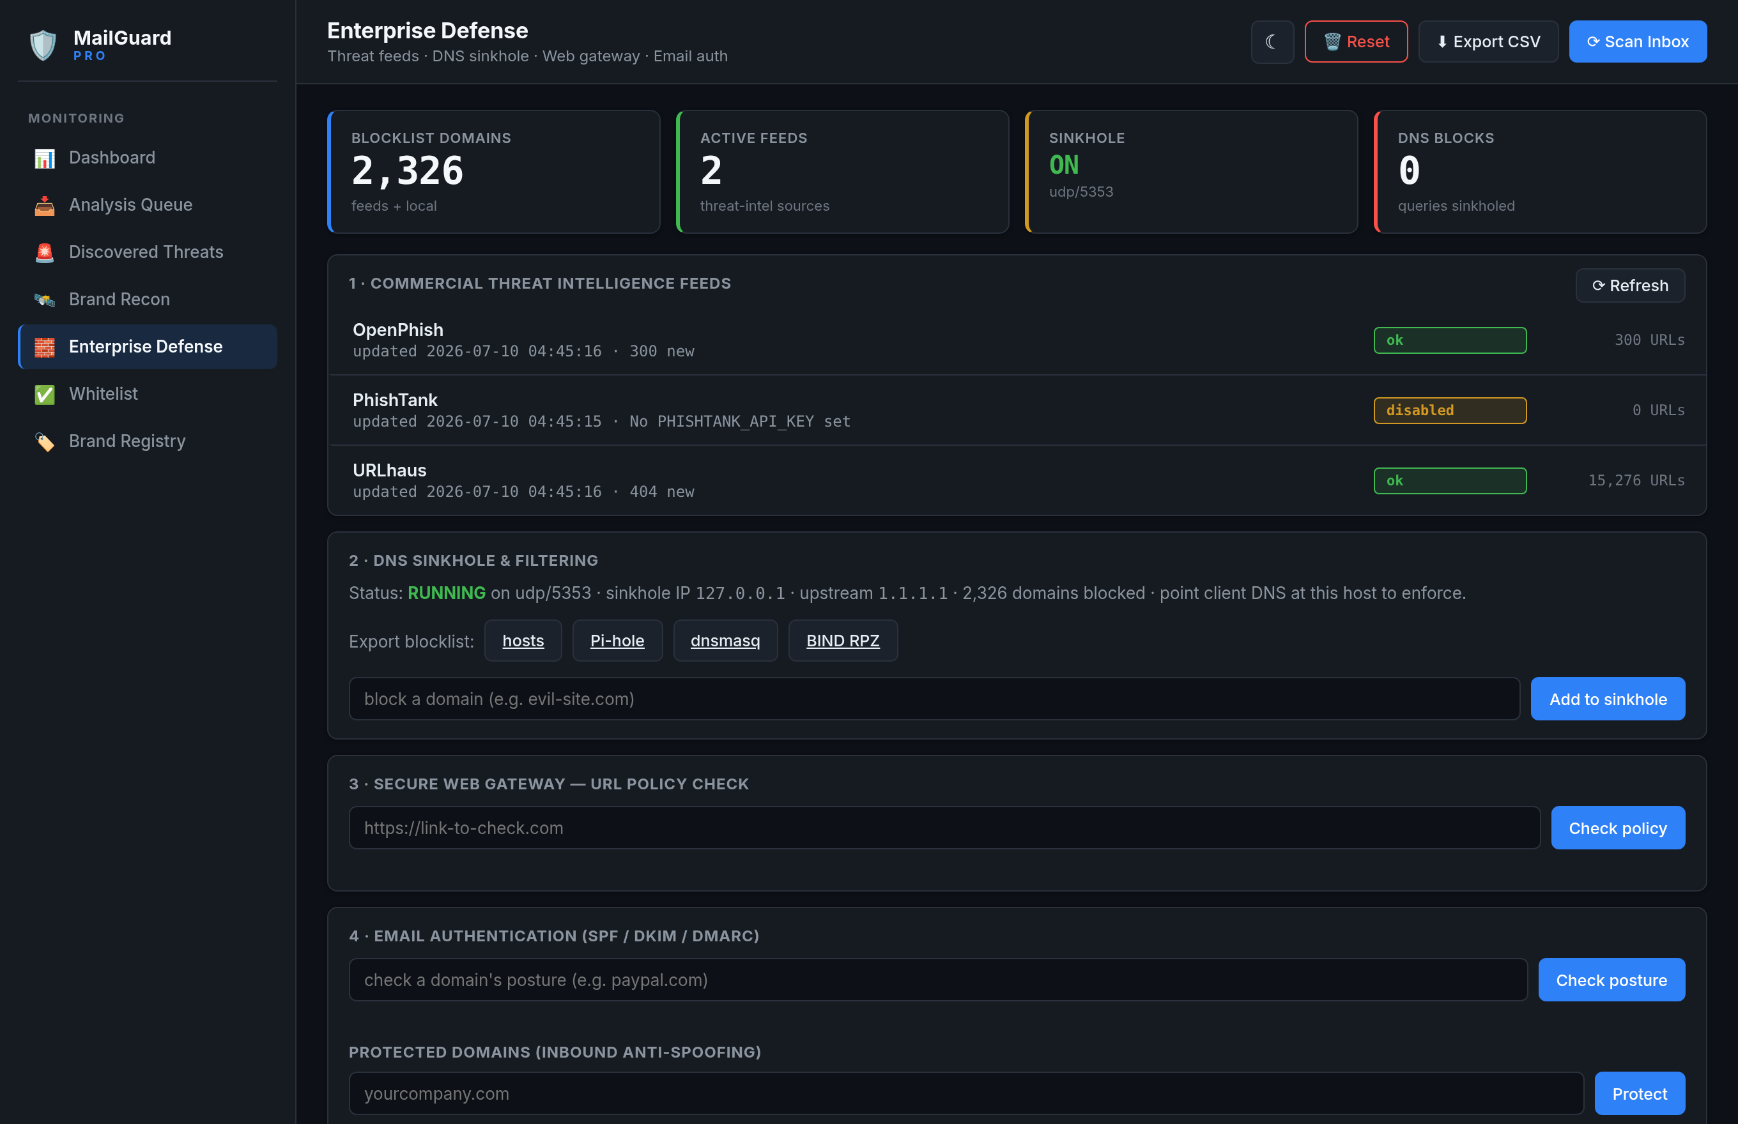Export blocklist in dnsmasq format

(x=725, y=641)
